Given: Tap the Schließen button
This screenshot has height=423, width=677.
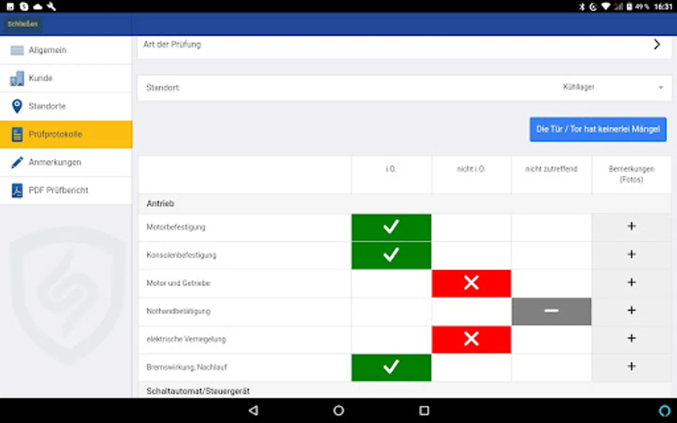Looking at the screenshot, I should (22, 24).
